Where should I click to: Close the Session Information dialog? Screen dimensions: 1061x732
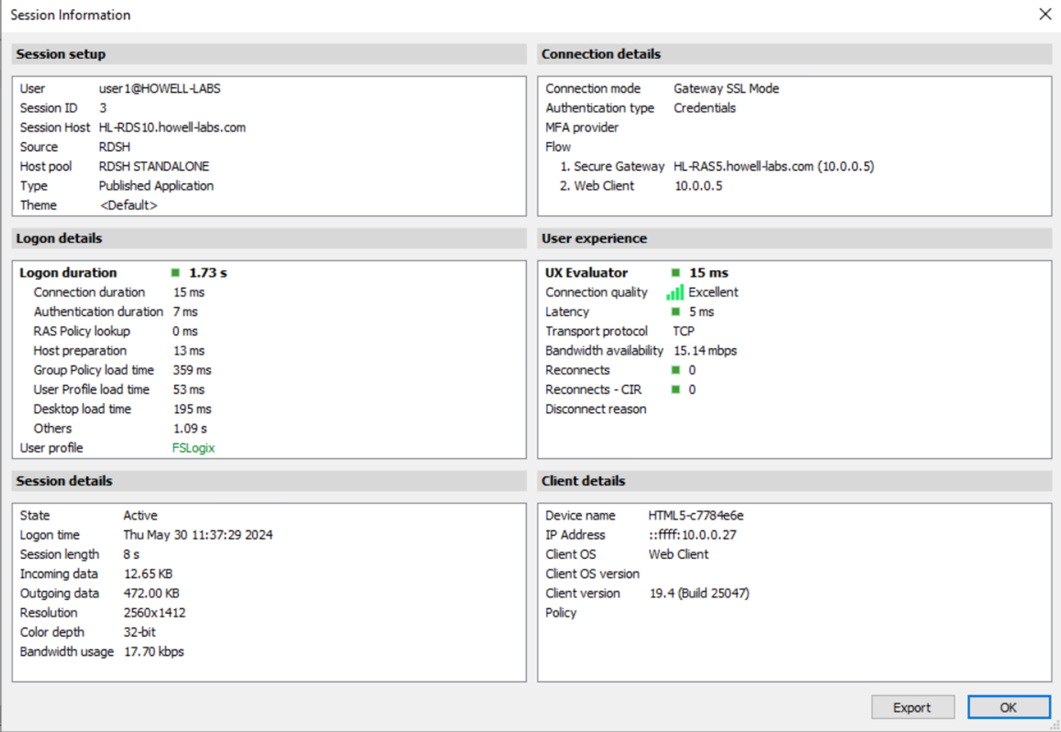[x=1045, y=14]
